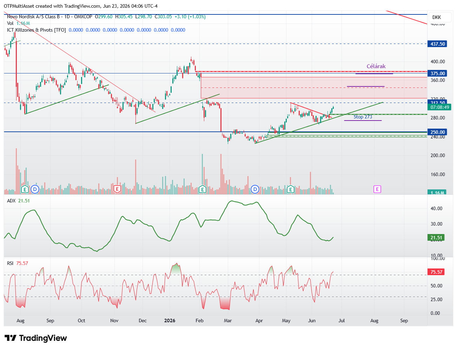The image size is (457, 350).
Task: Select the ADX indicator legend label
Action: tap(11, 201)
